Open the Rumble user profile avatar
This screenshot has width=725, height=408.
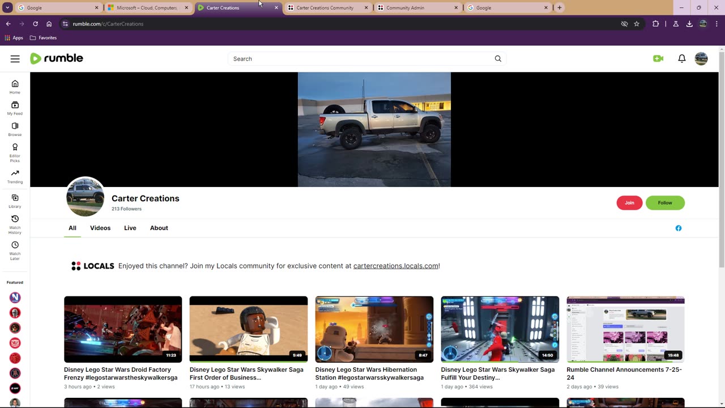701,59
